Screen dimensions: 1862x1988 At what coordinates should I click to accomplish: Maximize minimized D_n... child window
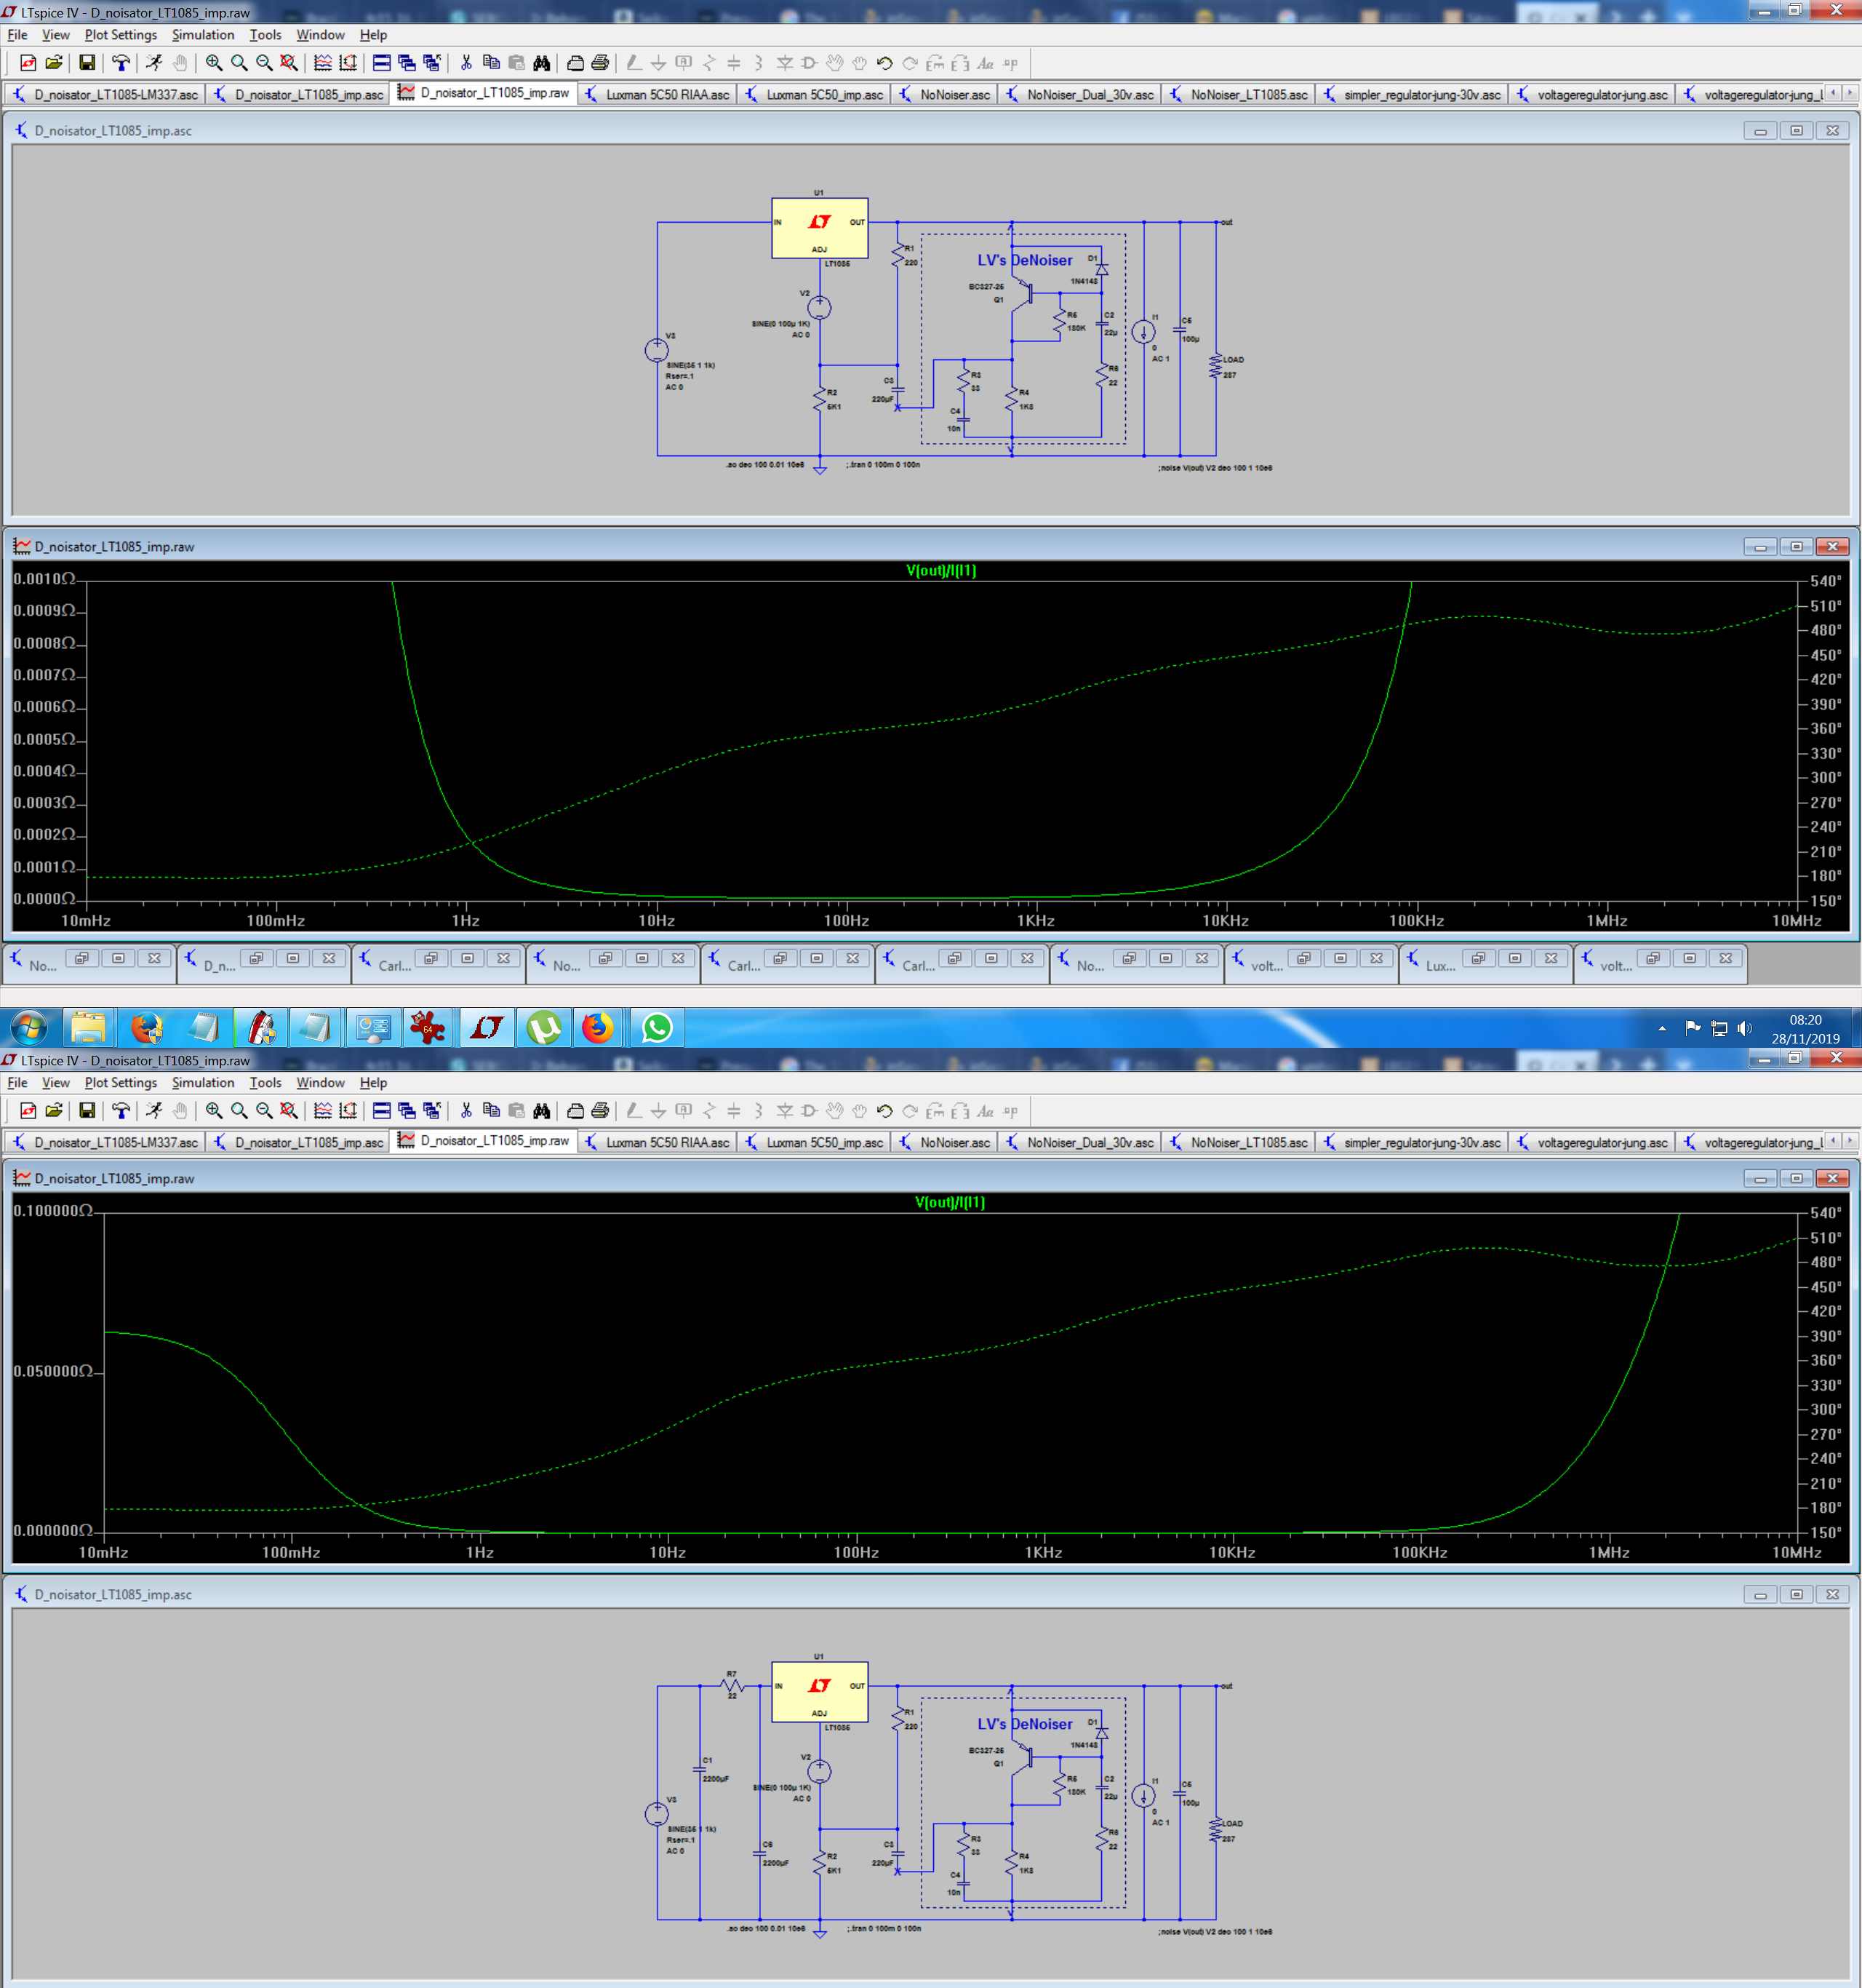(293, 958)
